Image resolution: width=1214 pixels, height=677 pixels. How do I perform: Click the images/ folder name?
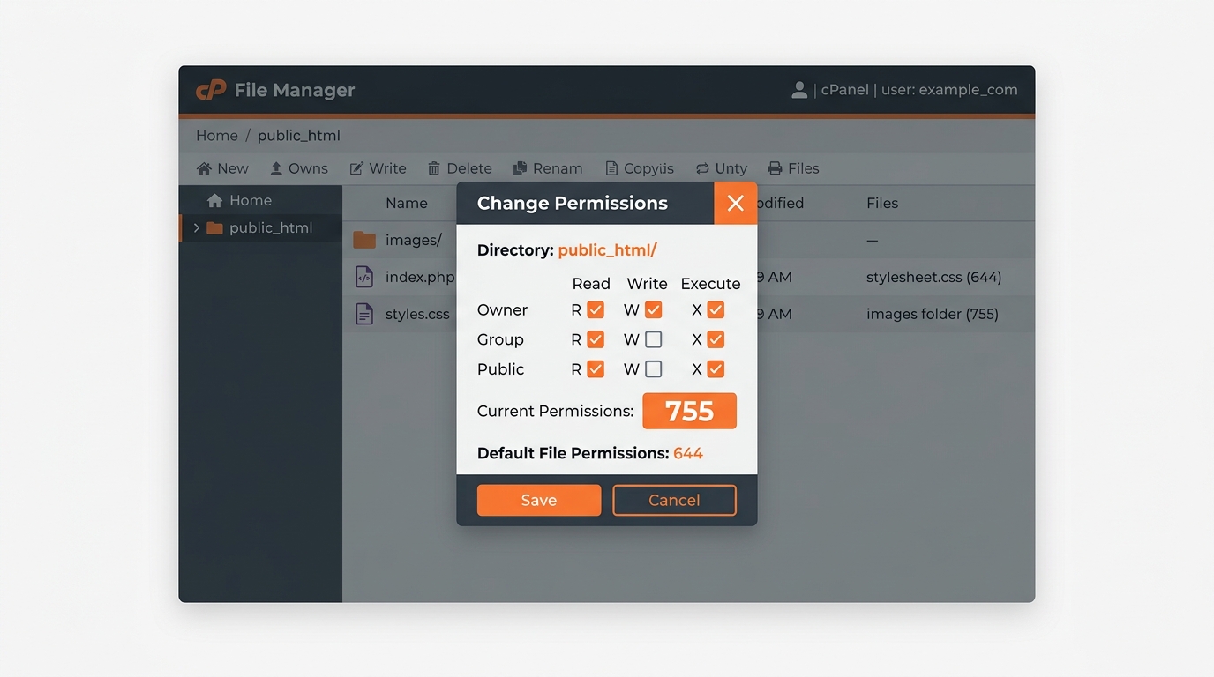414,240
